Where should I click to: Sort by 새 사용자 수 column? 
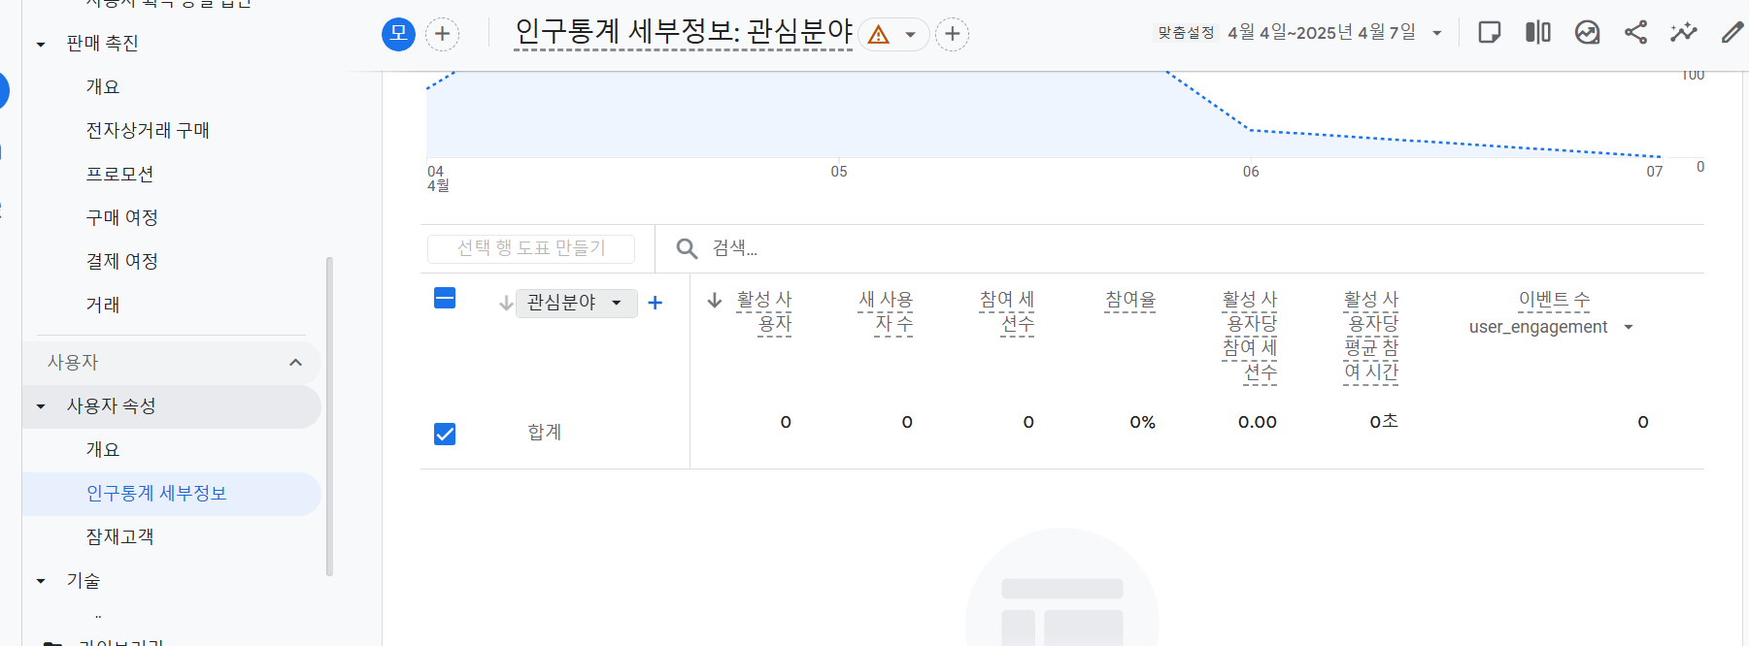click(886, 311)
